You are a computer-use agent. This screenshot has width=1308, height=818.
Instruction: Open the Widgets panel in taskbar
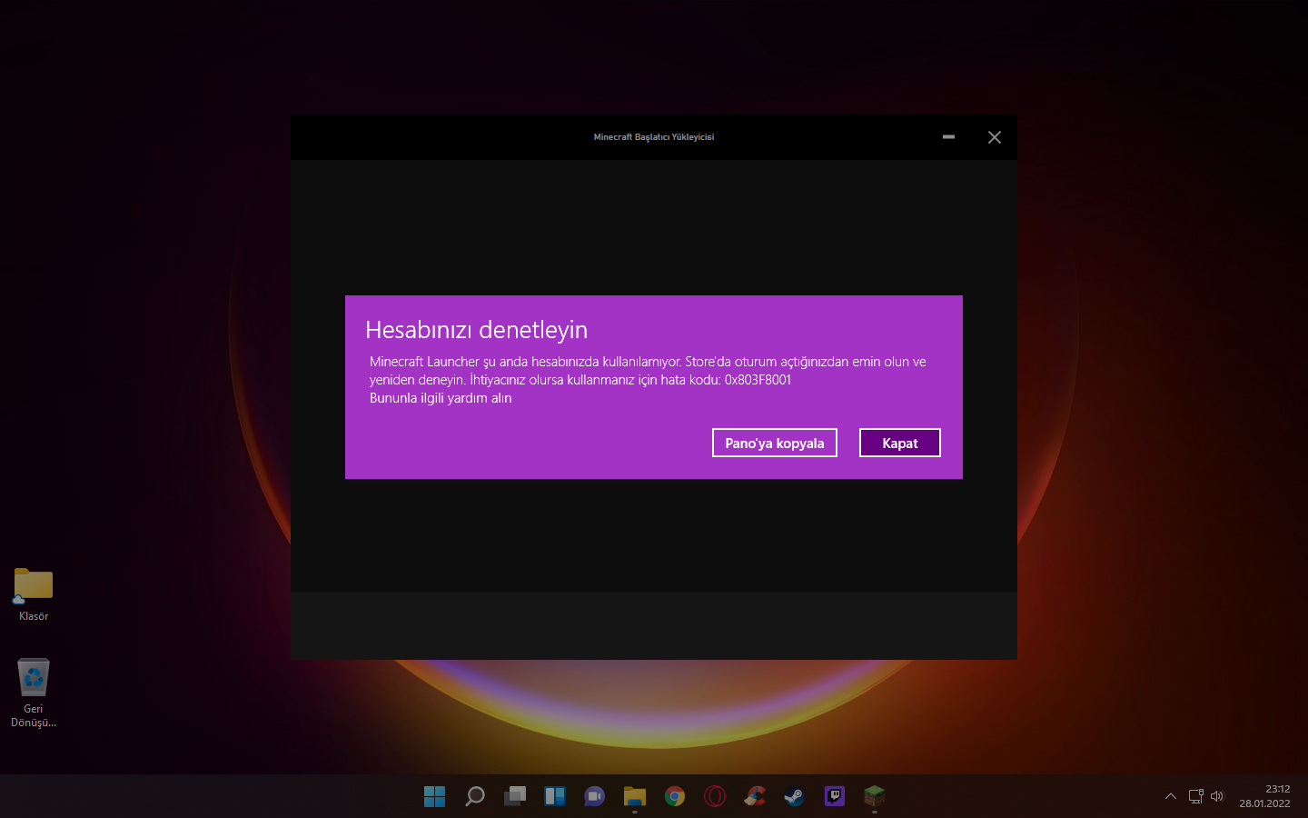[x=555, y=796]
